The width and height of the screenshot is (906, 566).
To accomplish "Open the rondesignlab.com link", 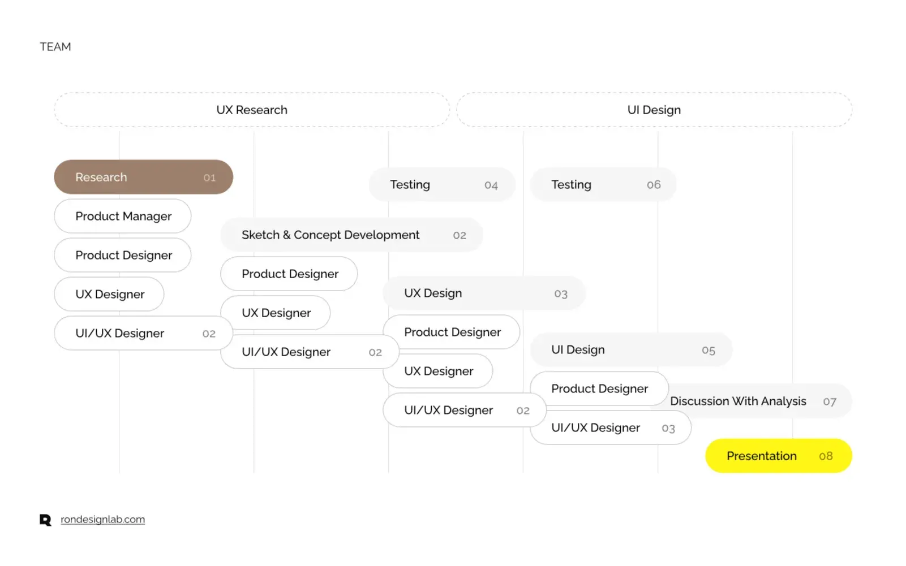I will pyautogui.click(x=102, y=519).
